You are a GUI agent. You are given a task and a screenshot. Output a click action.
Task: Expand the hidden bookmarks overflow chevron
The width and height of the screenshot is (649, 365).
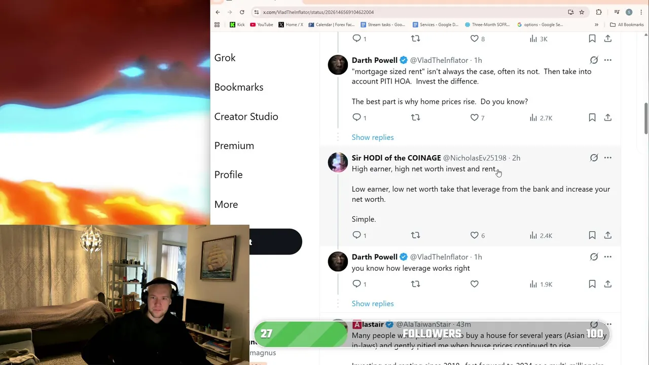(596, 24)
